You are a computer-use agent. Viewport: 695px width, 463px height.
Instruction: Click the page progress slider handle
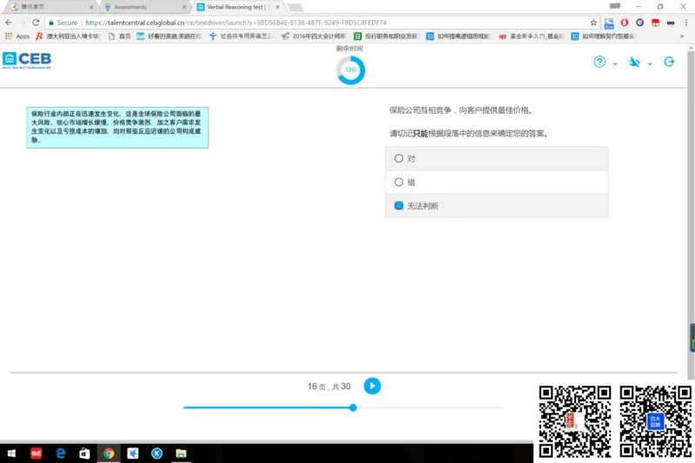(353, 407)
